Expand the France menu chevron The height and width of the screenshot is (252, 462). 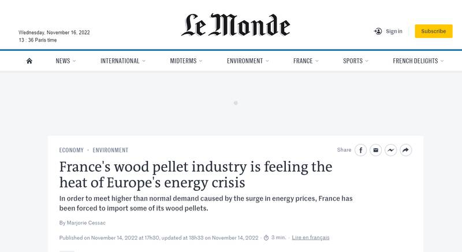[x=317, y=61]
